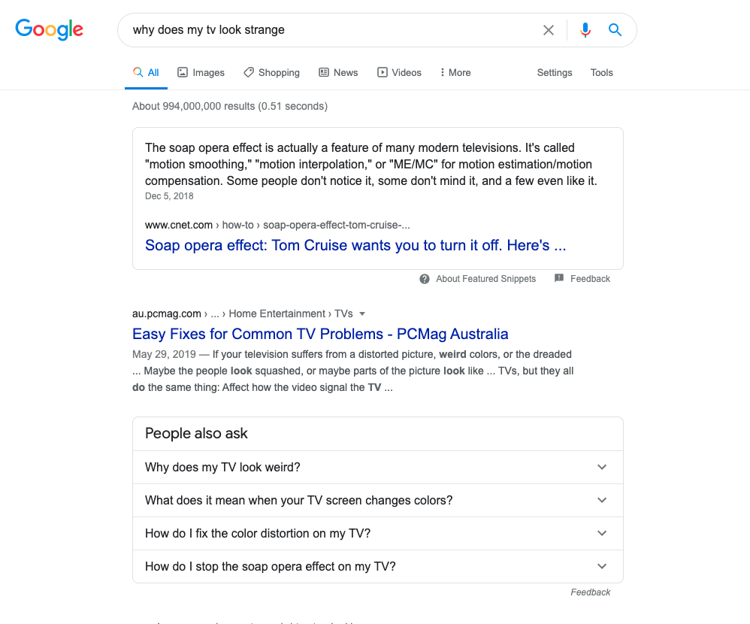Open the PCMag result dropdown arrow
The image size is (750, 624).
(x=362, y=314)
